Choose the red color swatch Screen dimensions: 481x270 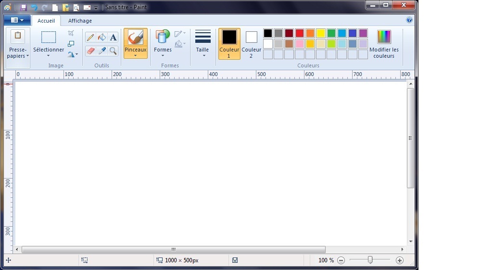(300, 33)
